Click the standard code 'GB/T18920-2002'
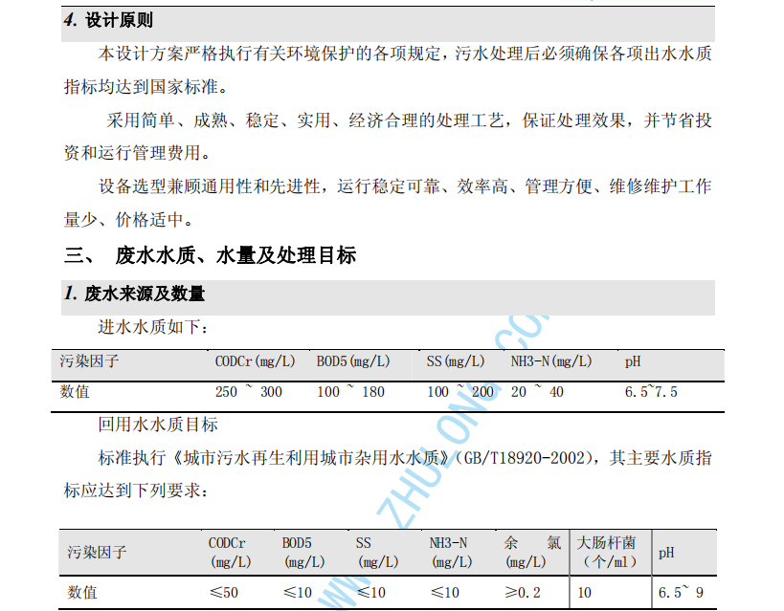Viewport: 784px width, 611px height. (525, 458)
